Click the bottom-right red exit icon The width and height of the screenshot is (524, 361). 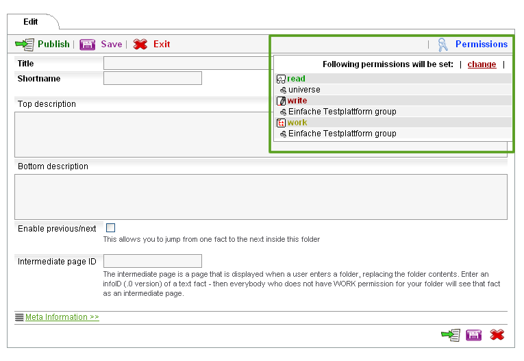(497, 335)
